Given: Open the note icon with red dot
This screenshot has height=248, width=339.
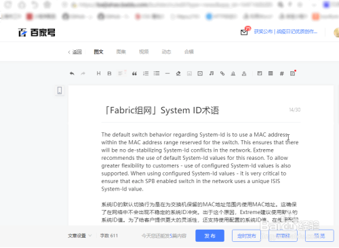Looking at the screenshot, I should (x=293, y=73).
